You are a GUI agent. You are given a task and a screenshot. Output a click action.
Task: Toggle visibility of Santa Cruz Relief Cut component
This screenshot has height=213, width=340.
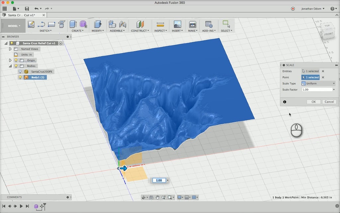point(12,43)
